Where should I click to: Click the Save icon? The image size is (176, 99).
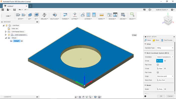pos(15,10)
